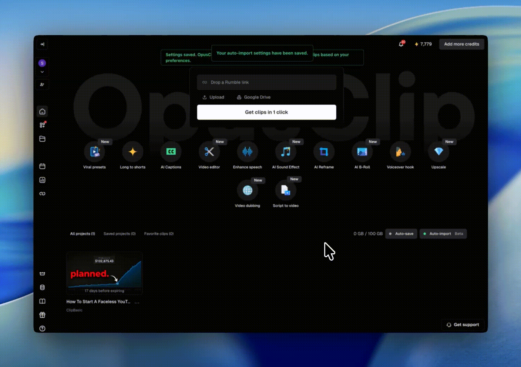Open the purple S account avatar

(x=42, y=63)
